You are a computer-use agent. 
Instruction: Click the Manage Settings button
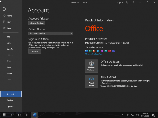coord(37,23)
